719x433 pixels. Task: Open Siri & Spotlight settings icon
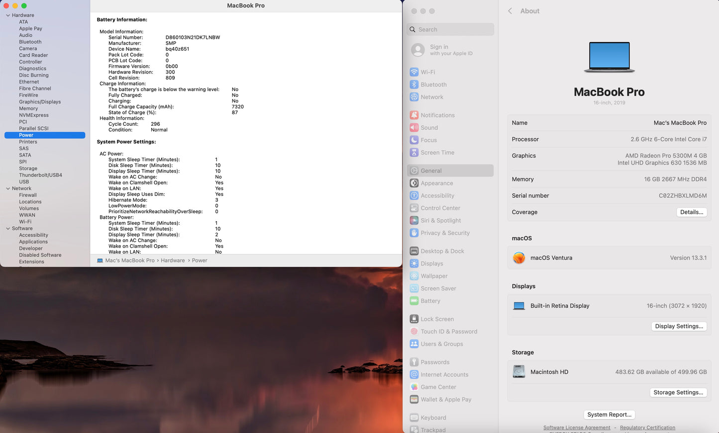point(414,221)
